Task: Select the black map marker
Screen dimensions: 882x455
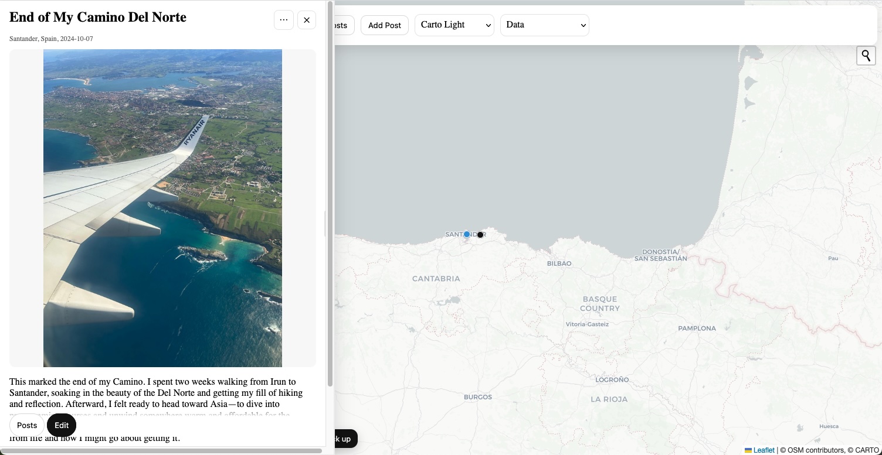Action: pyautogui.click(x=480, y=235)
